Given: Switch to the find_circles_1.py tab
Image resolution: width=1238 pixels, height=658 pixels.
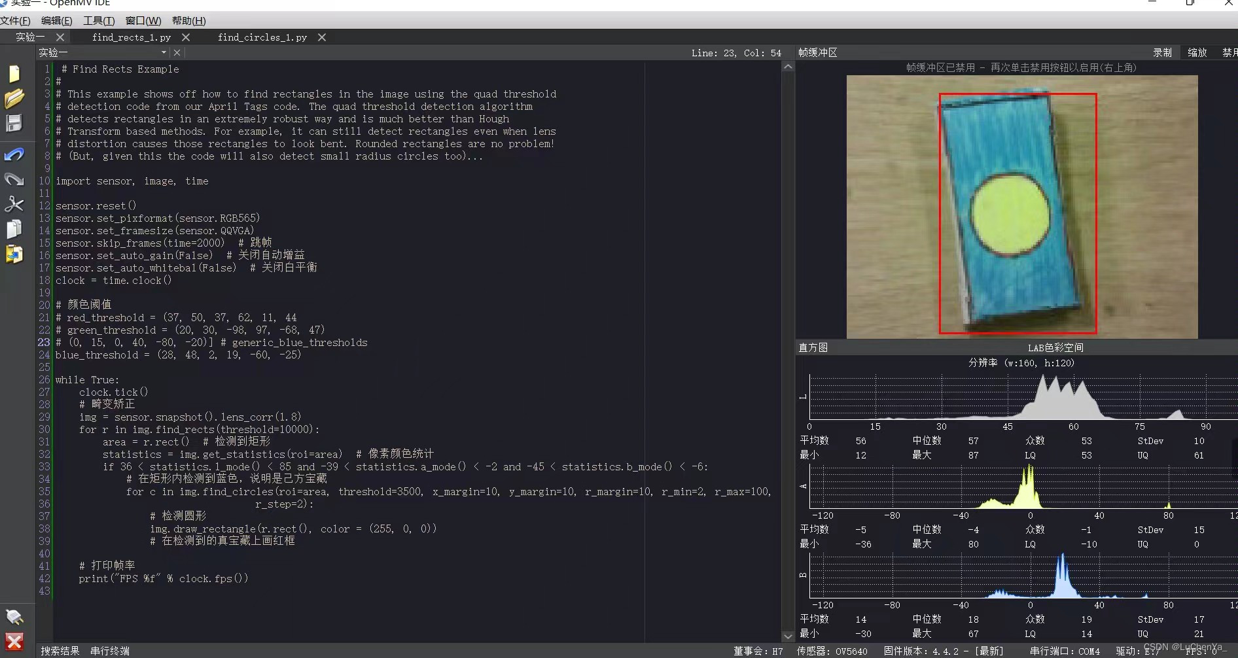Looking at the screenshot, I should tap(262, 37).
